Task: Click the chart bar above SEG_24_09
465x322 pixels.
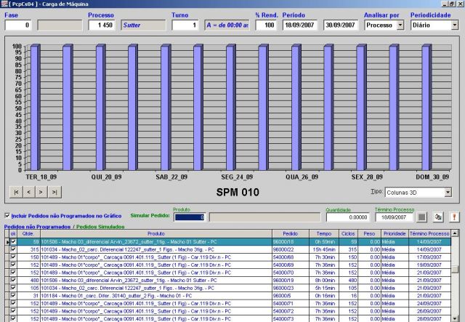Action: (231, 108)
